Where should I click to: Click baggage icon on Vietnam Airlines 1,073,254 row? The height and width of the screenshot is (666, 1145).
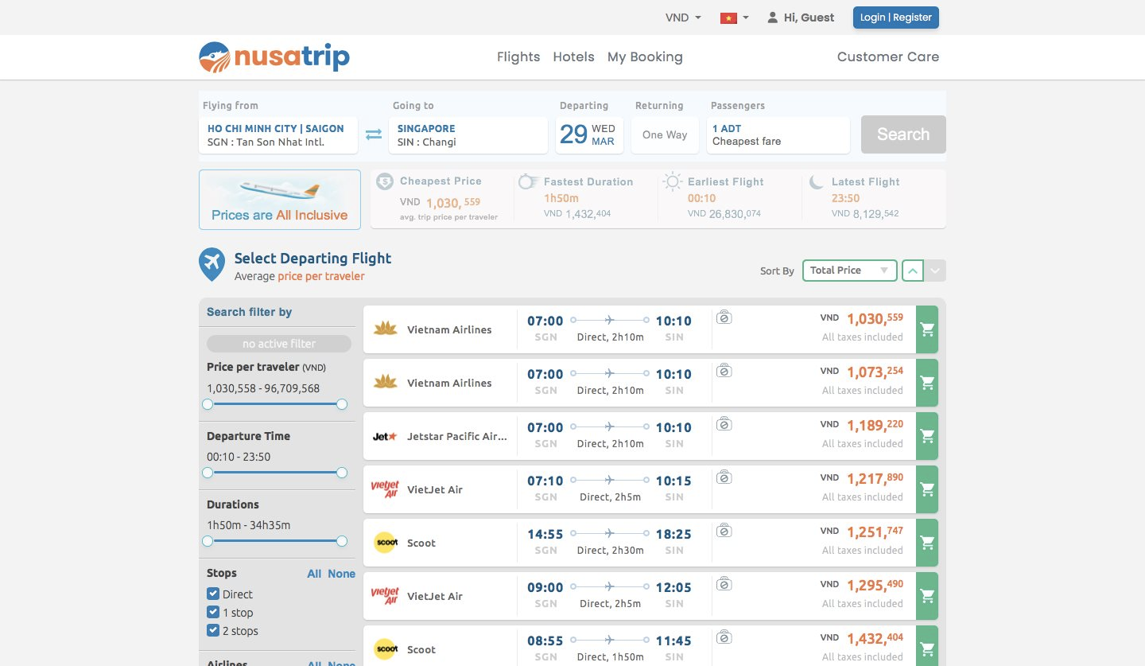point(724,371)
